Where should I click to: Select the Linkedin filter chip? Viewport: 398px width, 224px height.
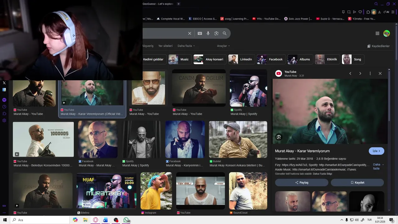click(x=242, y=59)
